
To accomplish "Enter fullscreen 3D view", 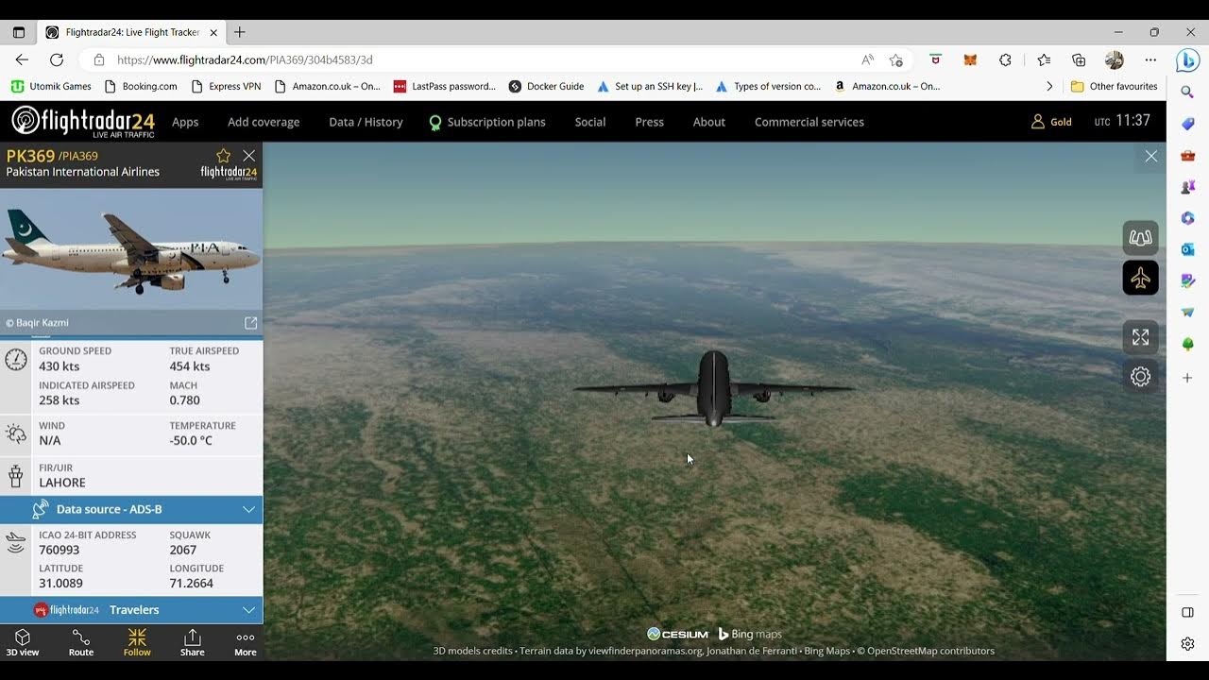I will pyautogui.click(x=1140, y=337).
